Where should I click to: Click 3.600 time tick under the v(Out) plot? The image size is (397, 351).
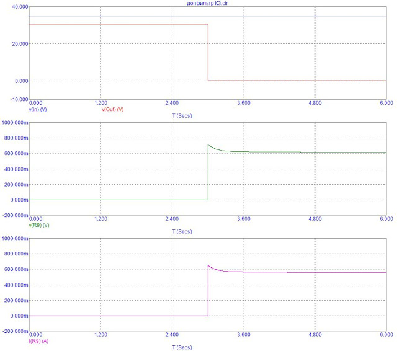click(x=244, y=103)
